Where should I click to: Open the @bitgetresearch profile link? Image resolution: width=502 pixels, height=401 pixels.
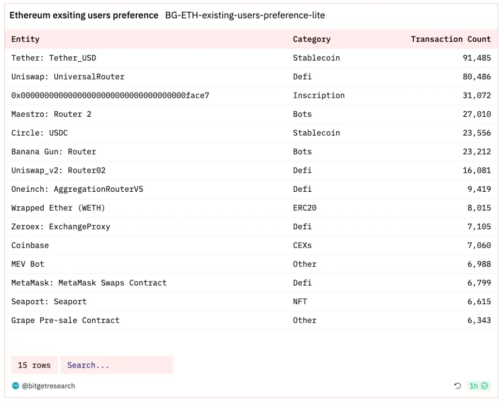coord(48,386)
